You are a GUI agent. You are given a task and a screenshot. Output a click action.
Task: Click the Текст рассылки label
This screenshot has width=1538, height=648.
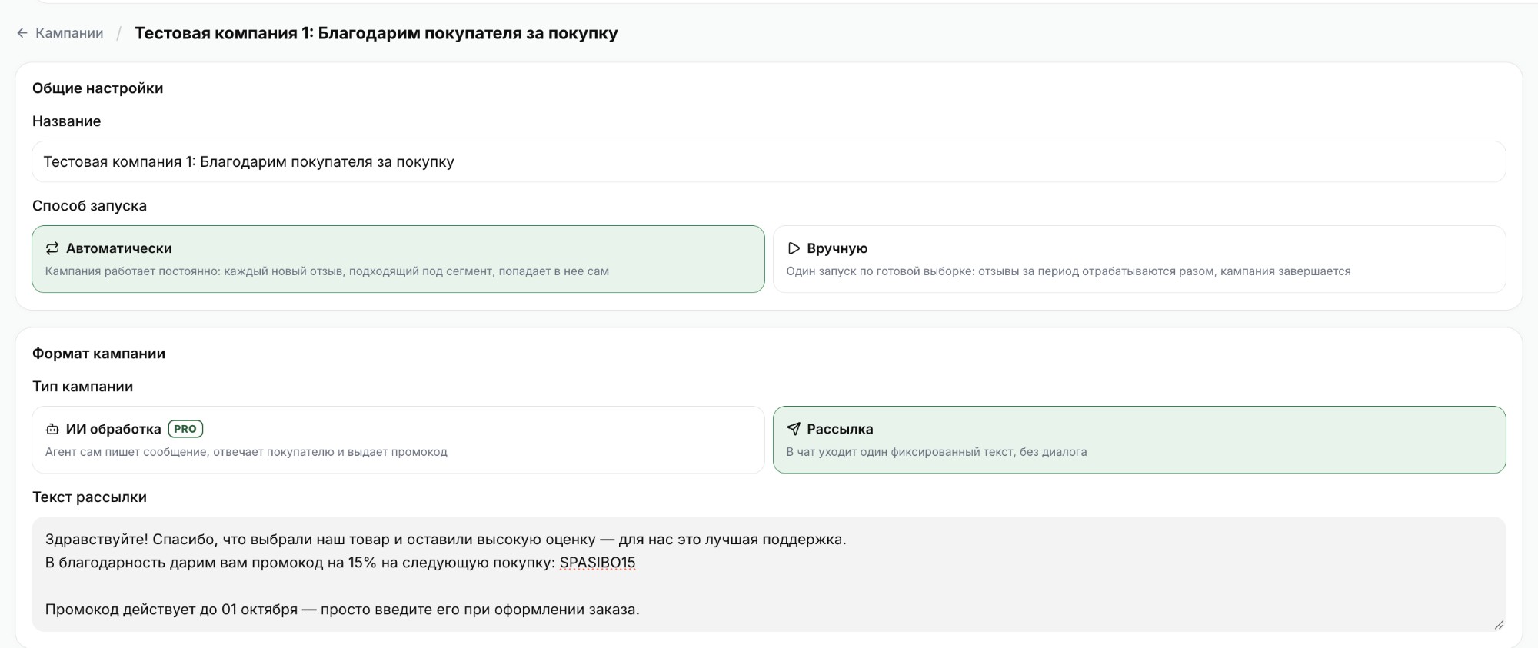(89, 497)
